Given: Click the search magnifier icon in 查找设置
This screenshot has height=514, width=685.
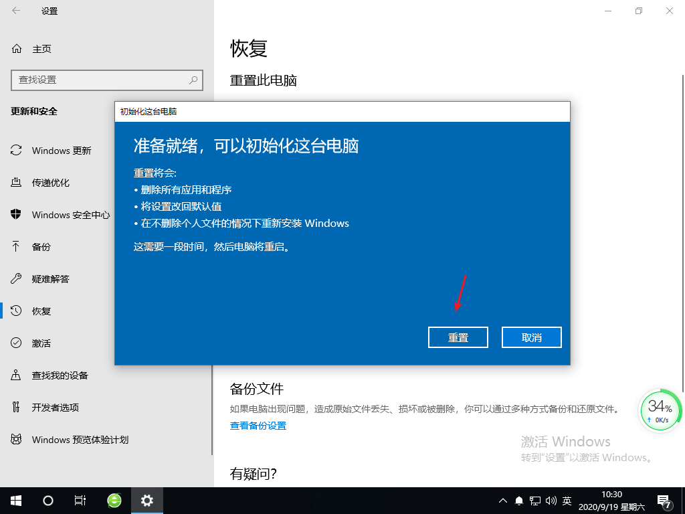Looking at the screenshot, I should pyautogui.click(x=193, y=80).
